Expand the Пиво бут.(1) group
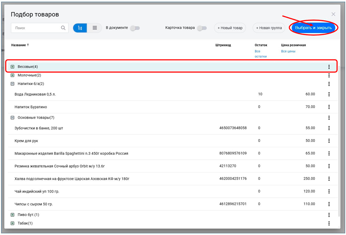This screenshot has width=346, height=235. [12, 215]
